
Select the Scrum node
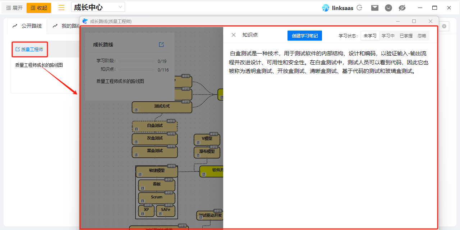click(157, 198)
